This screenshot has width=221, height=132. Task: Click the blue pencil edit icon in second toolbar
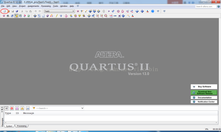point(12,16)
